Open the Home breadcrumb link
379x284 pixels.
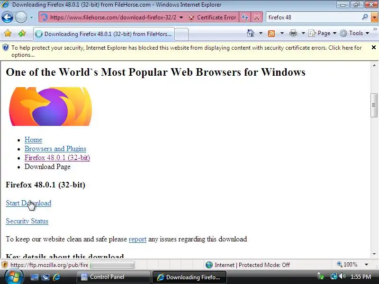point(33,140)
